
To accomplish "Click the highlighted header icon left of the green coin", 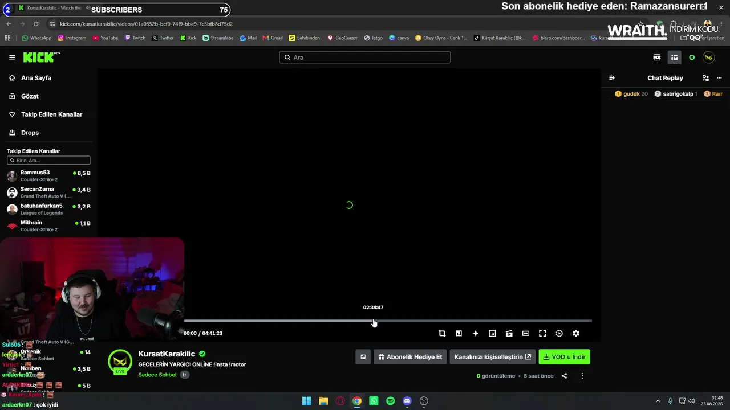I will [x=674, y=58].
